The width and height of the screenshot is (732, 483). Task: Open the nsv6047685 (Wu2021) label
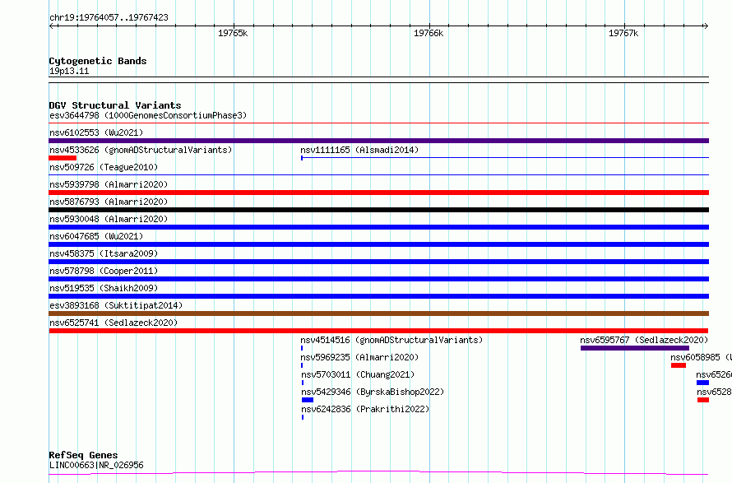pos(96,236)
